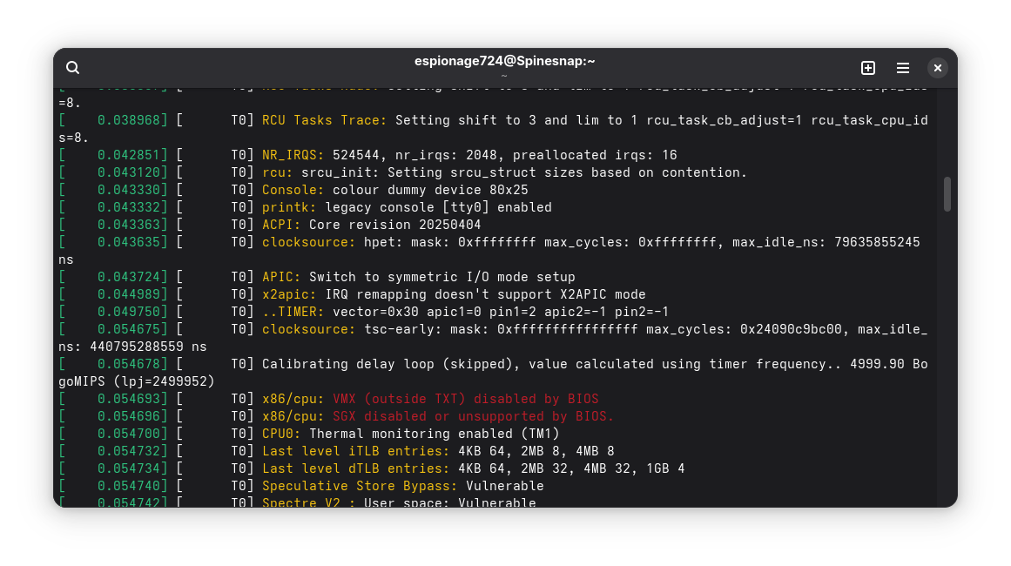Click the CPU0 Thermal monitoring line
The height and width of the screenshot is (566, 1011).
point(410,434)
